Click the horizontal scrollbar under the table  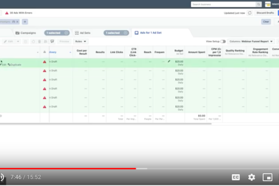point(106,124)
